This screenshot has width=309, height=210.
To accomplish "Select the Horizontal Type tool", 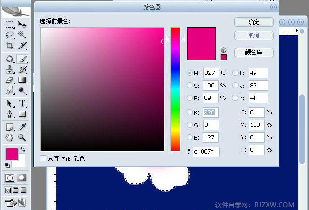I will point(22,103).
